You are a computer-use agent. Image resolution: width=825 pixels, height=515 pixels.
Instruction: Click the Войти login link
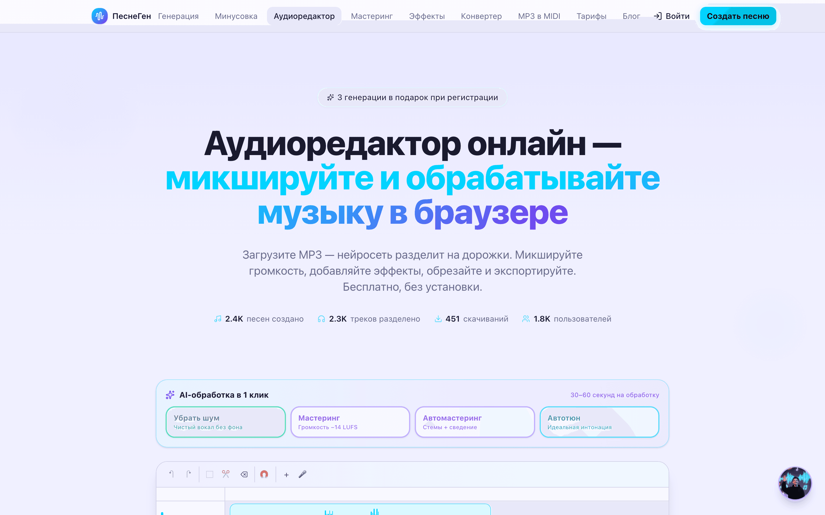click(x=671, y=16)
